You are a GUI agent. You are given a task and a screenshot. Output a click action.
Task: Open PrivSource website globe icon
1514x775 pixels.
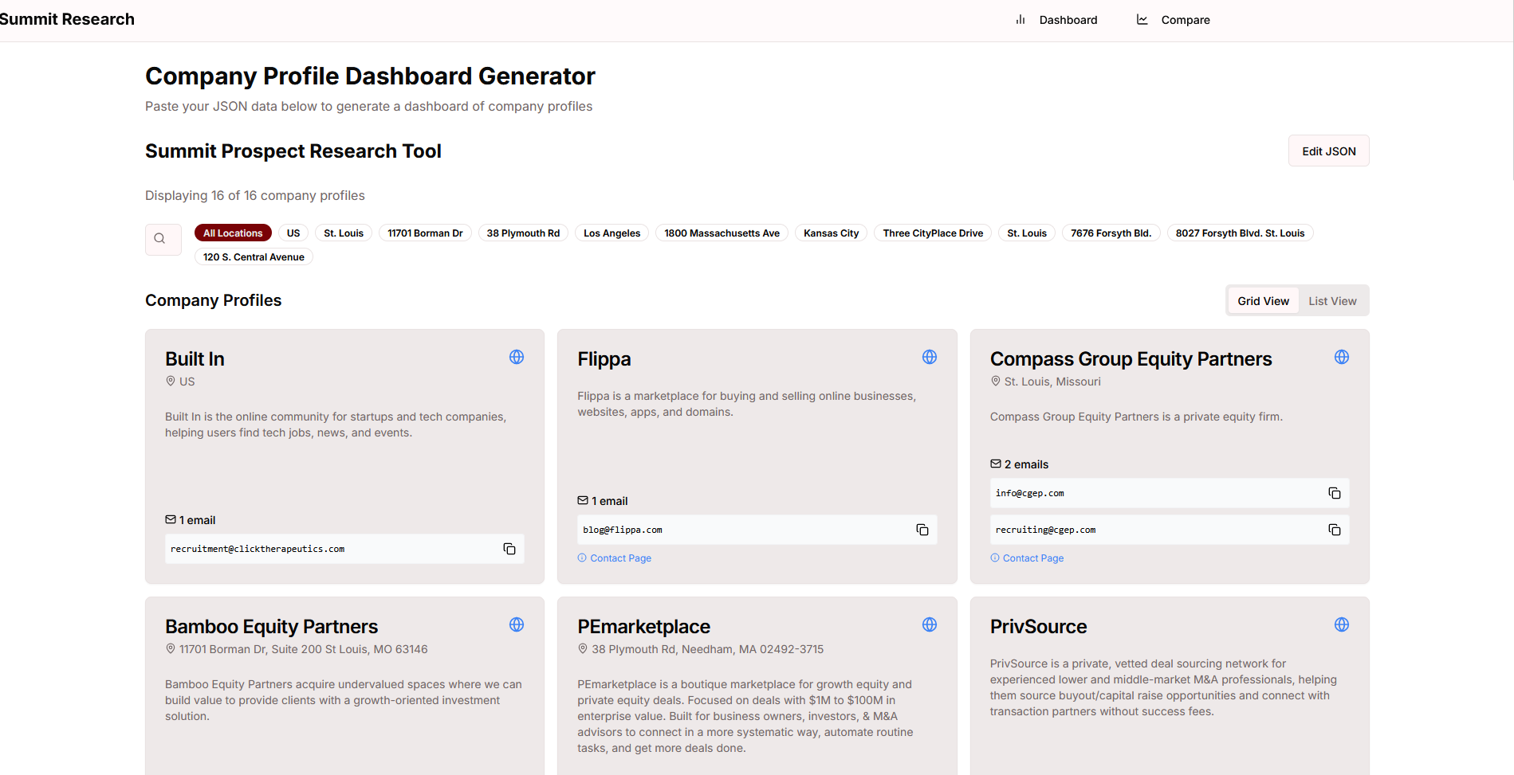1341,624
